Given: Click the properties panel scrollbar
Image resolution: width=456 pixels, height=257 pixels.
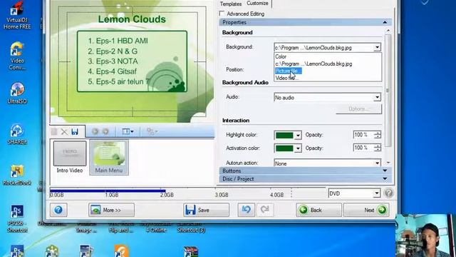Looking at the screenshot, I should 388,91.
